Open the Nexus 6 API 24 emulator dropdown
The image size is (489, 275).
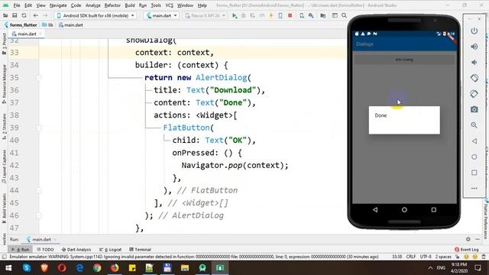pyautogui.click(x=205, y=15)
